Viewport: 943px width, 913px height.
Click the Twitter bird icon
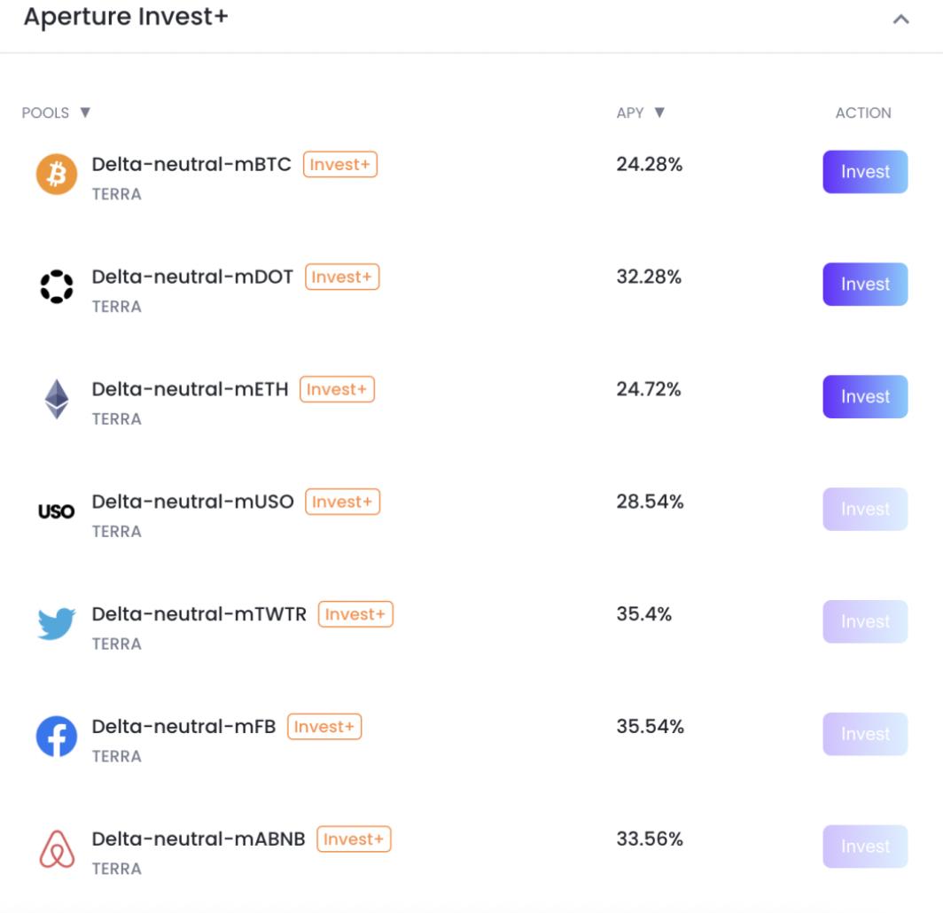(57, 623)
